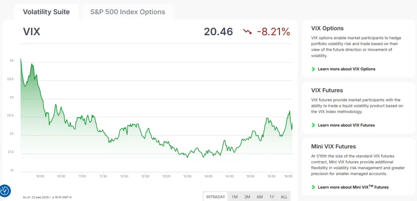Select the 1M chart range
This screenshot has width=417, height=201.
click(235, 197)
